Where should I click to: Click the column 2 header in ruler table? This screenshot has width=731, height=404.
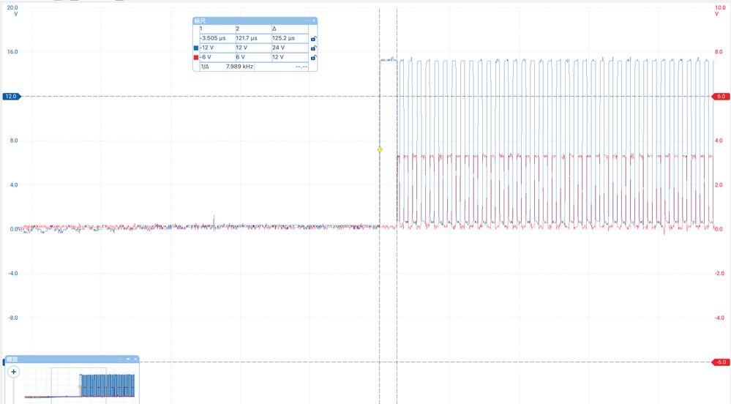click(x=253, y=29)
